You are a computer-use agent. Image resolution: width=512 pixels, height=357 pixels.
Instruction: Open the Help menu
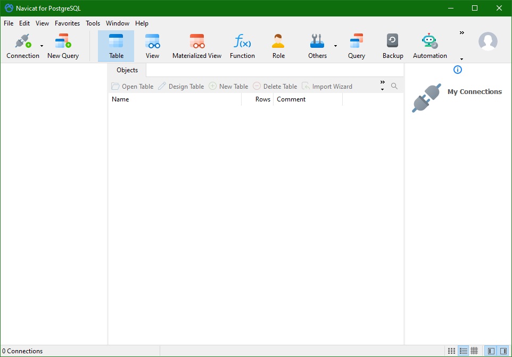coord(142,23)
